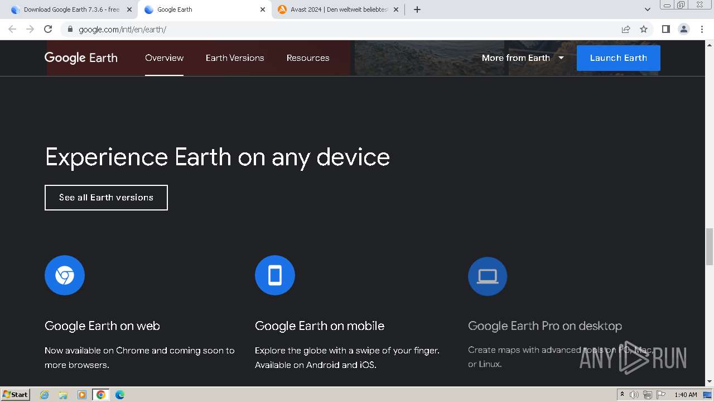
Task: Click the mobile phone icon for Google Earth on mobile
Action: (275, 275)
